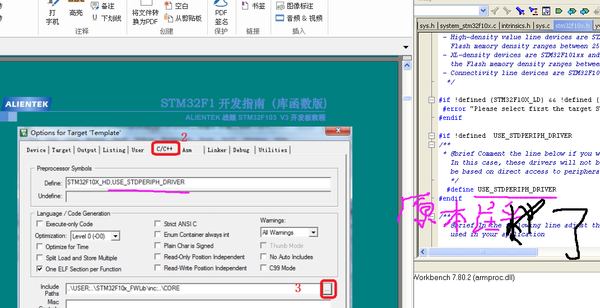Open the All Warnings dropdown

tap(313, 232)
